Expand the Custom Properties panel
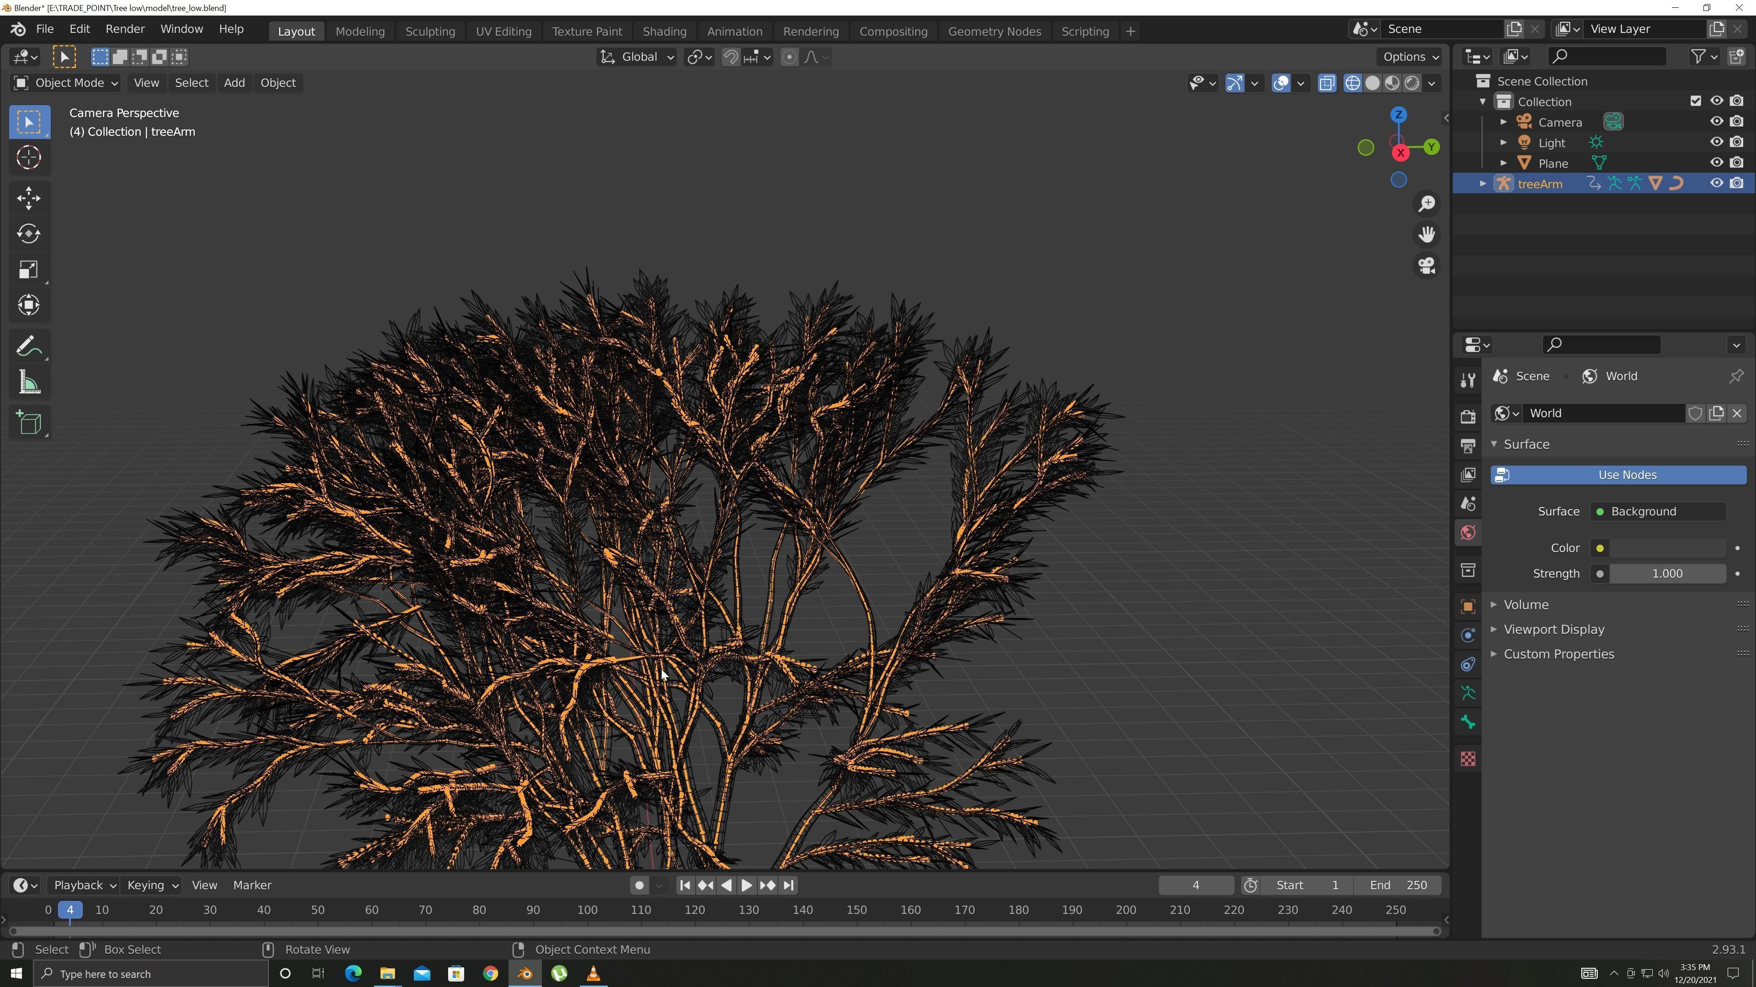The image size is (1756, 987). pos(1558,654)
